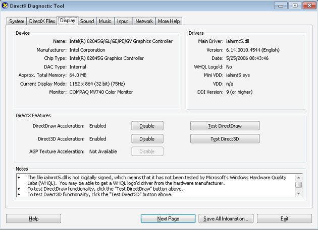Viewport: 318px width, 230px height.
Task: Click the DirectX title bar icon
Action: [5, 6]
